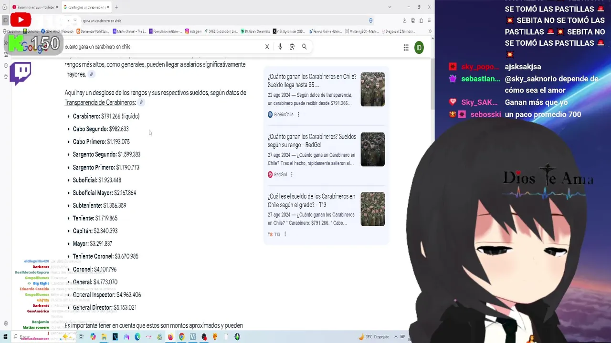Screen dimensions: 611x343
Task: Open the Google apps grid
Action: point(406,47)
